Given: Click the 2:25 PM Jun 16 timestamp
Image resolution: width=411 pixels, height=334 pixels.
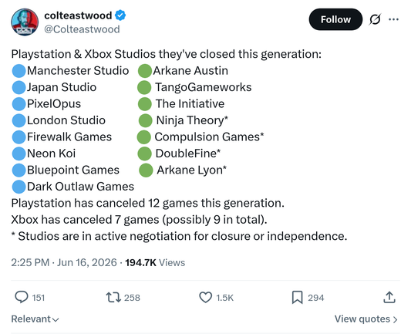Looking at the screenshot, I should (64, 262).
